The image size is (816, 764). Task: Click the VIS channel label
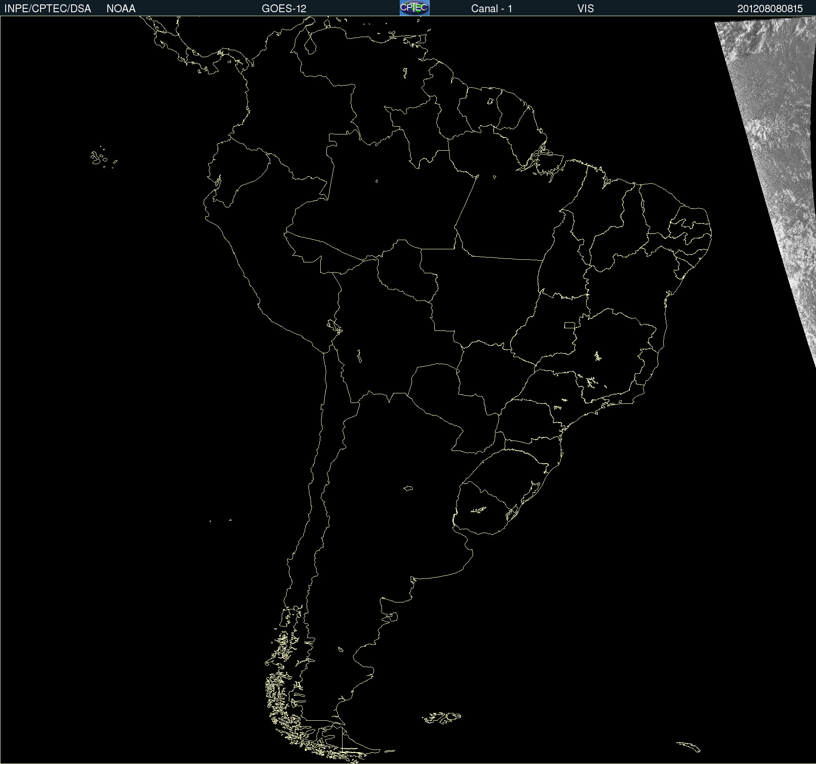(x=586, y=9)
